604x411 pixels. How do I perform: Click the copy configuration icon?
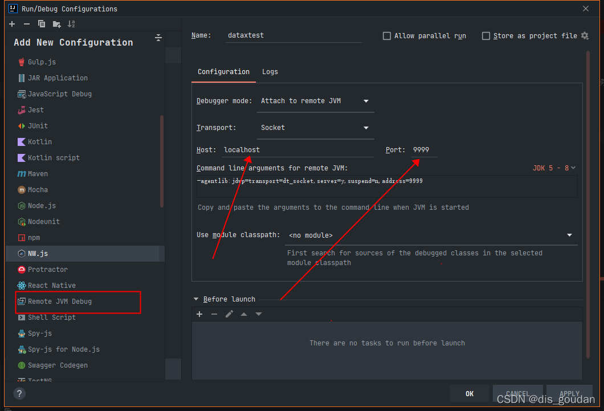point(42,24)
